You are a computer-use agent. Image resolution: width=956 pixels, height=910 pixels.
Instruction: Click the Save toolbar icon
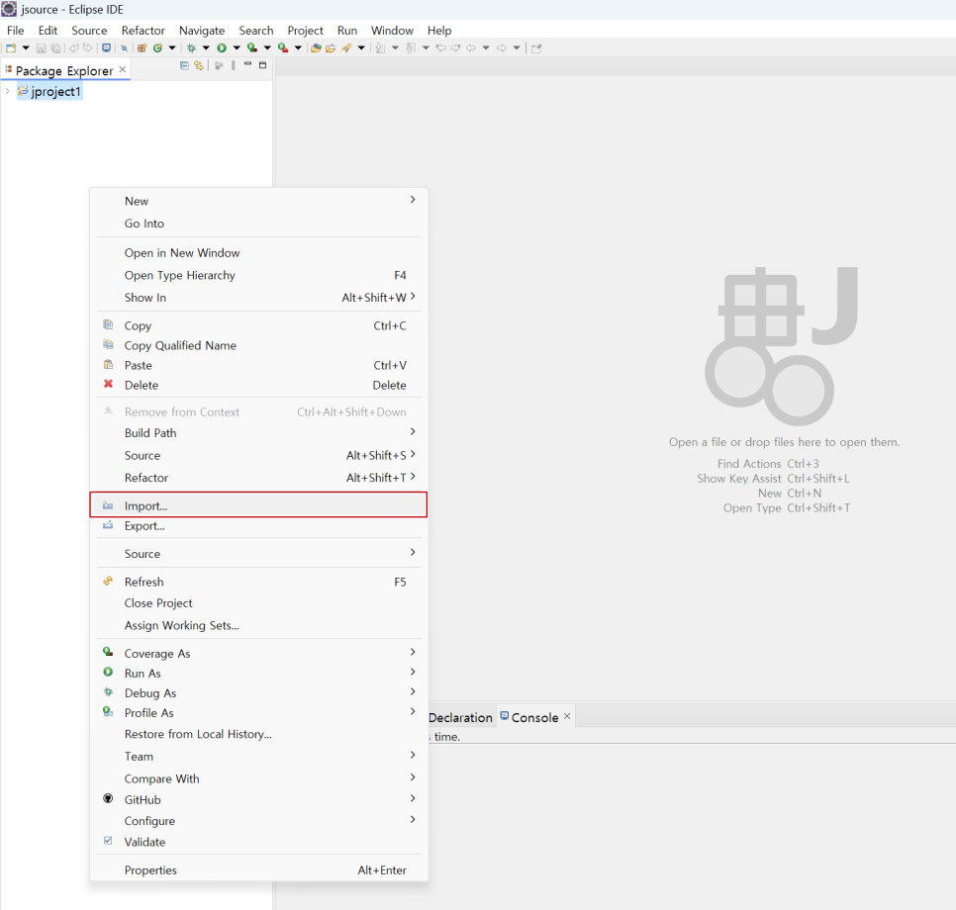[41, 48]
